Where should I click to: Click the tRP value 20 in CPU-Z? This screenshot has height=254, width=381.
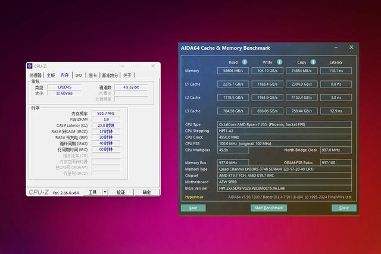coord(106,137)
